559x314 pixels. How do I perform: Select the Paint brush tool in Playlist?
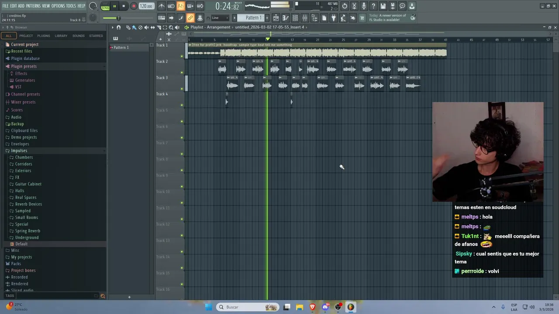click(134, 27)
